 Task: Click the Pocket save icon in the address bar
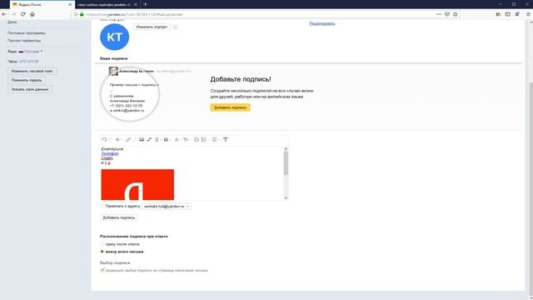pyautogui.click(x=447, y=14)
